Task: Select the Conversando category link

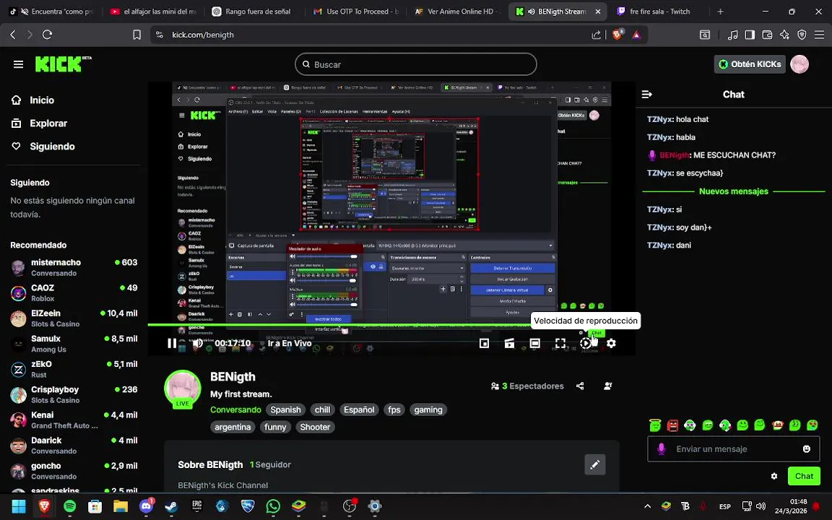Action: click(x=235, y=409)
